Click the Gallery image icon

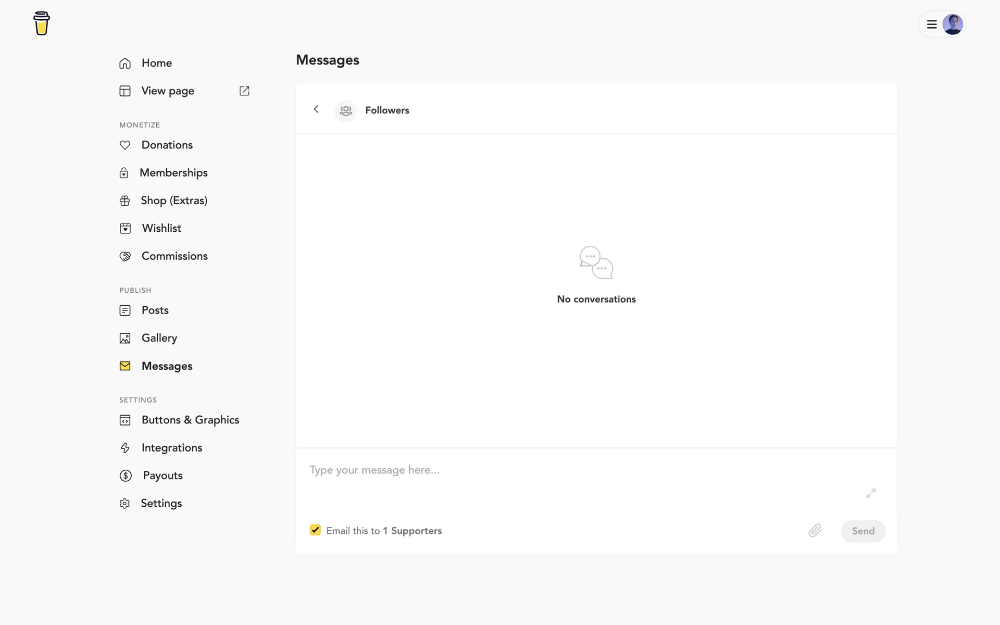[x=125, y=339]
